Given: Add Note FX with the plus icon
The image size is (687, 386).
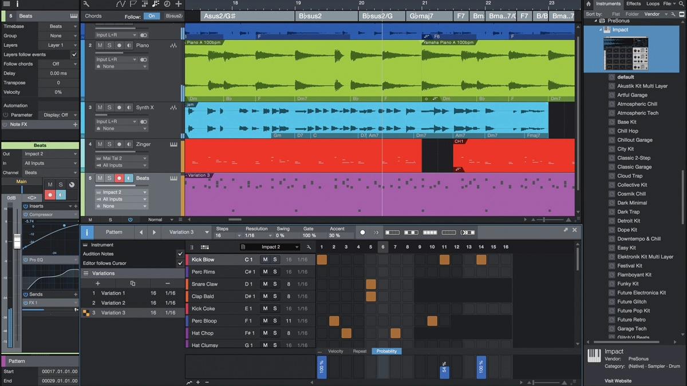Looking at the screenshot, I should pos(75,124).
